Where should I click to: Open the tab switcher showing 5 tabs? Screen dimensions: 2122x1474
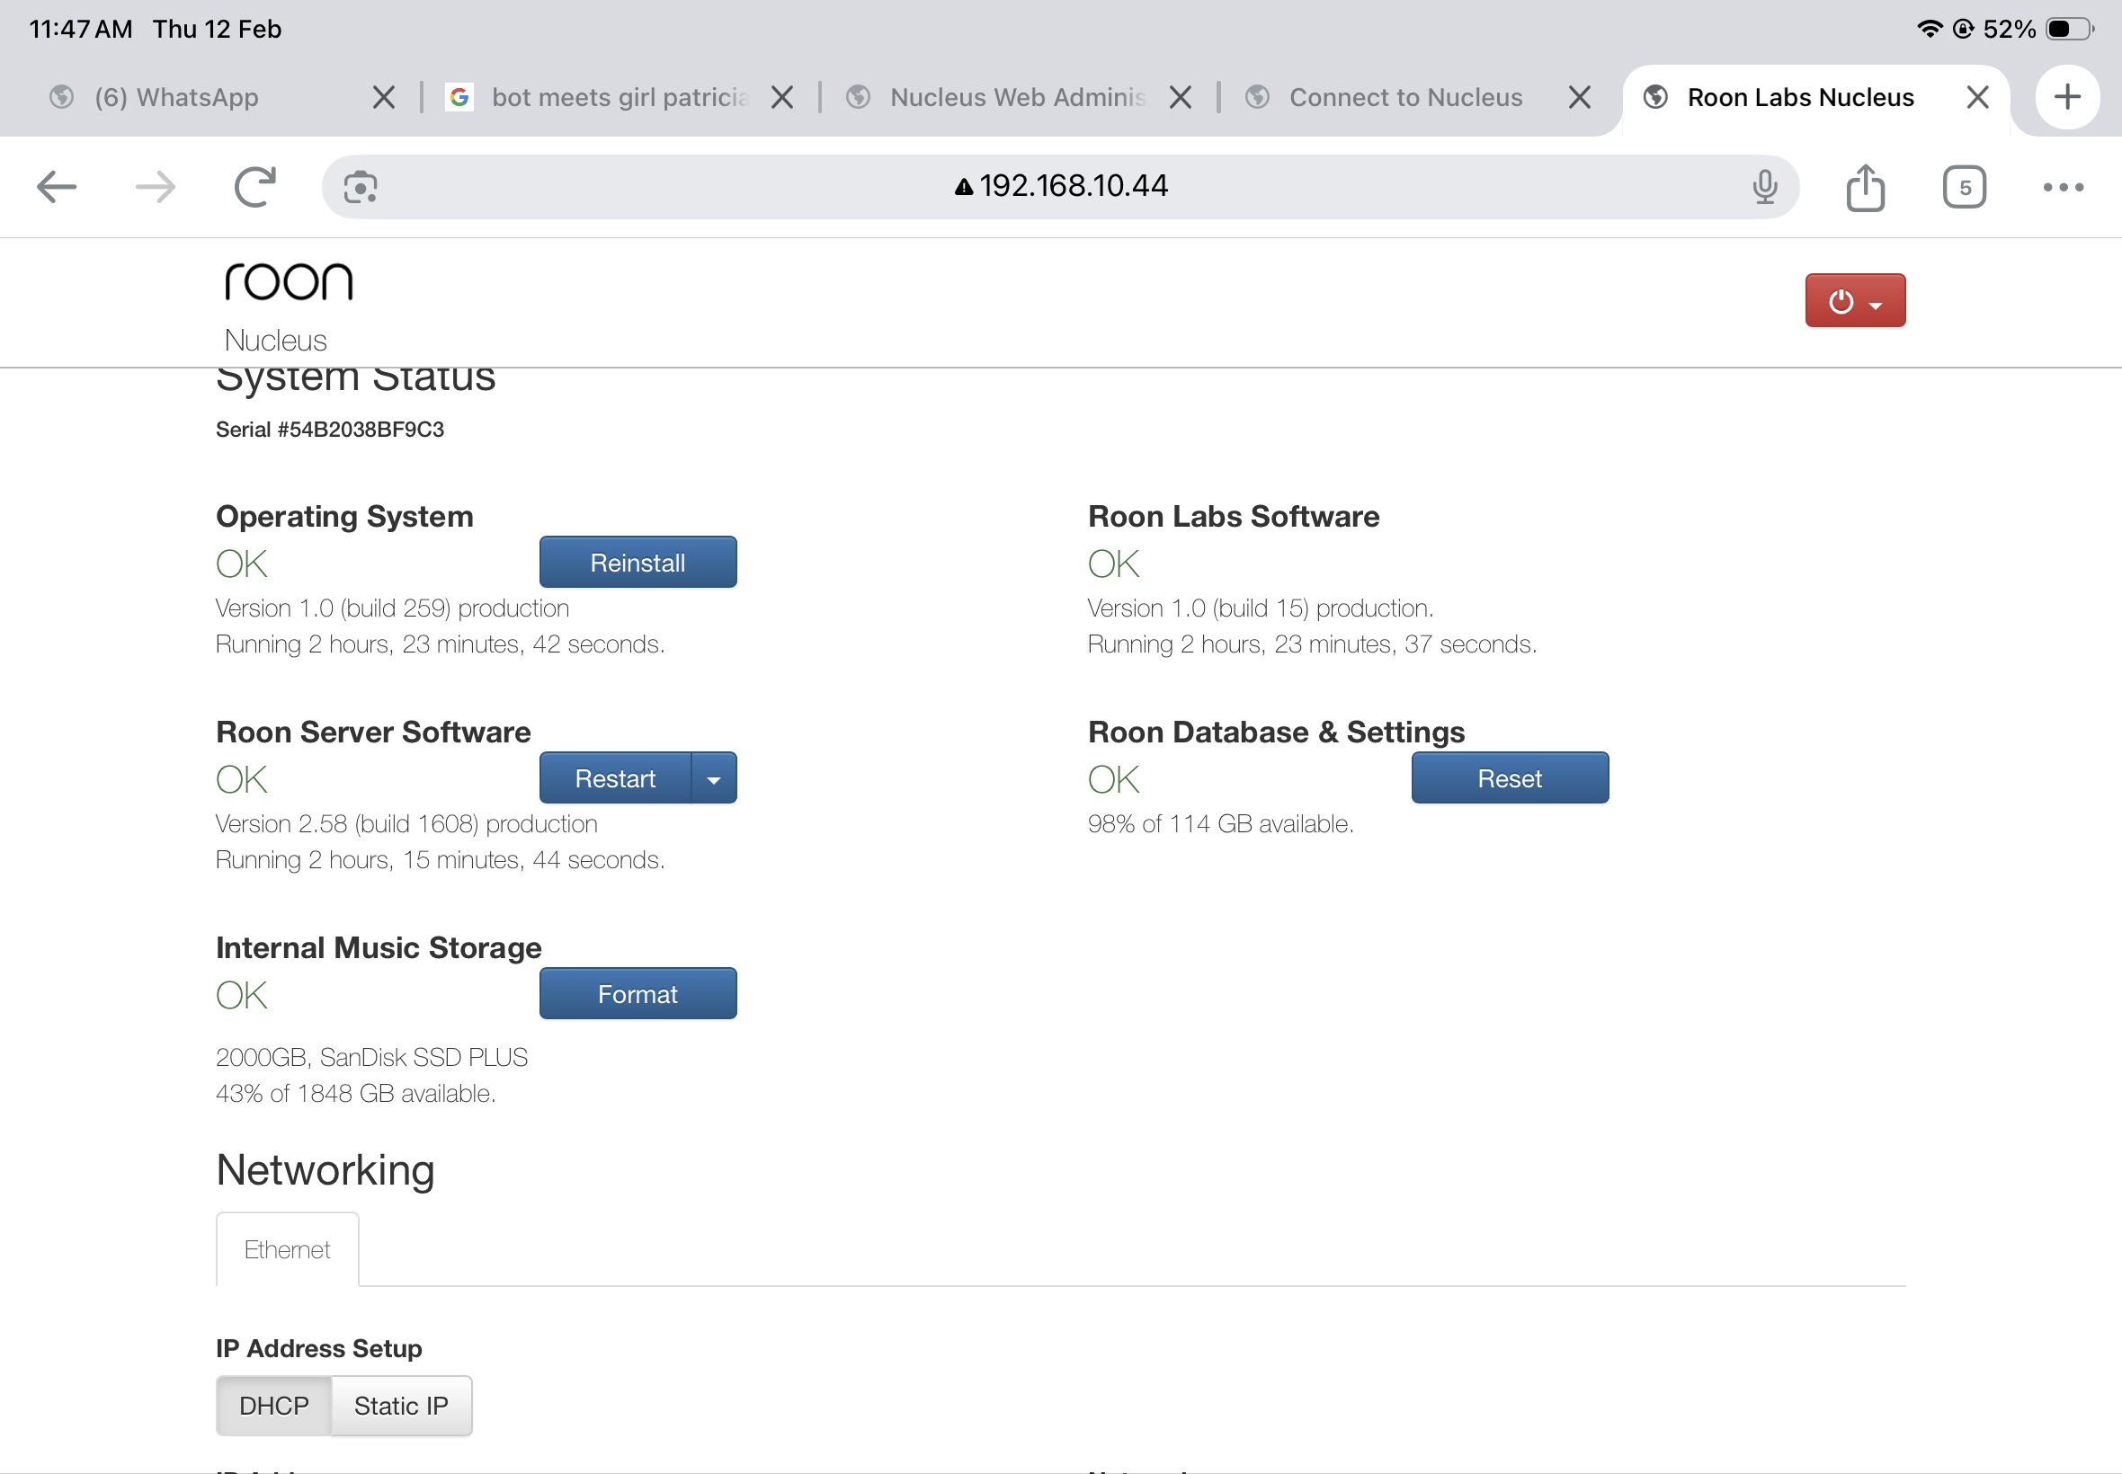coord(1964,188)
